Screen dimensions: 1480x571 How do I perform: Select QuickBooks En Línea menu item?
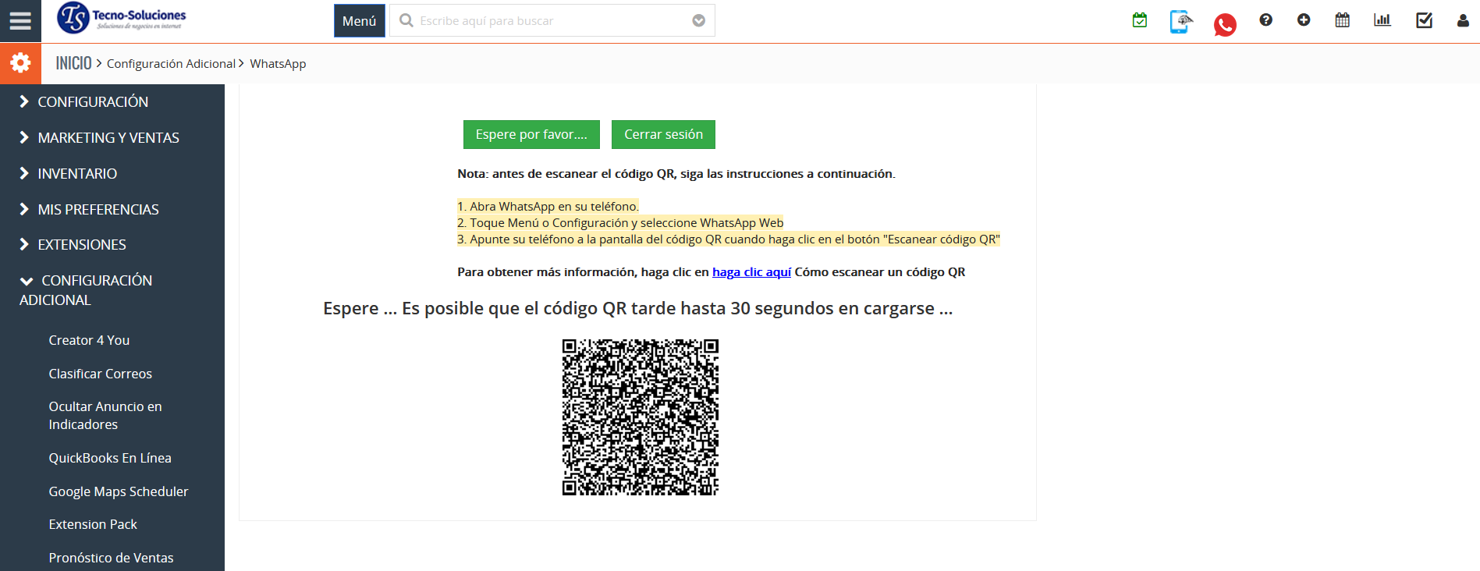(x=110, y=458)
